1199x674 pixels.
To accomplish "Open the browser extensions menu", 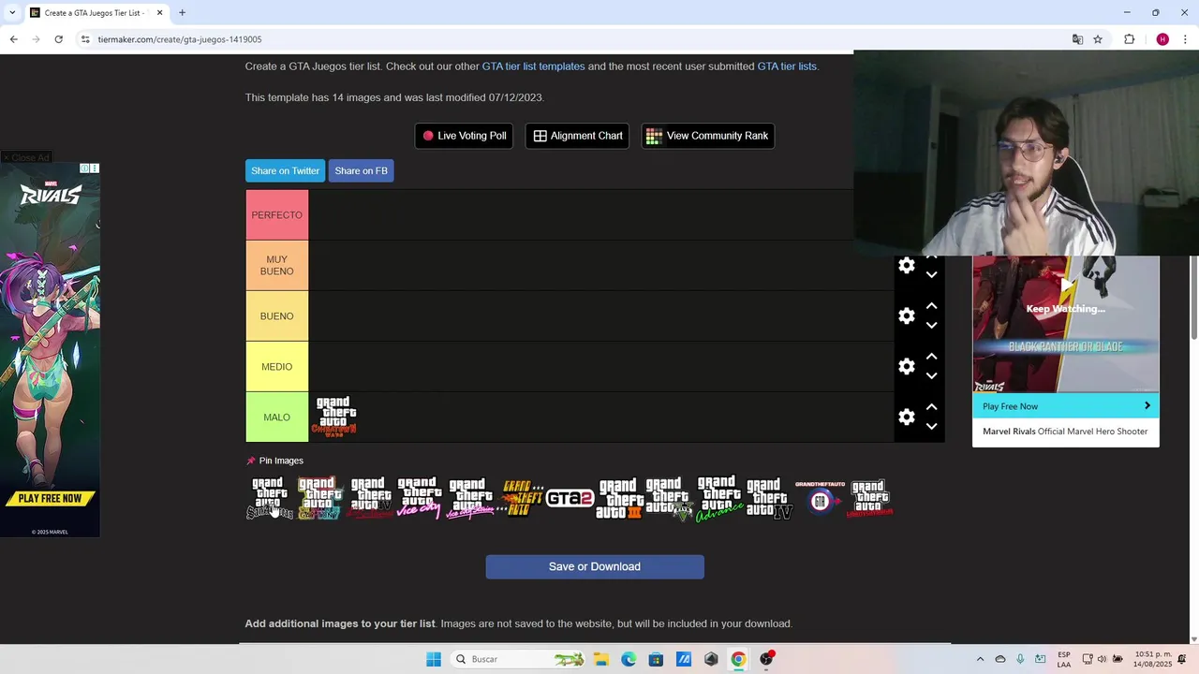I will [1129, 39].
